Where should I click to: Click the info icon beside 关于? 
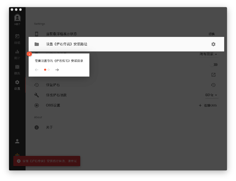click(x=37, y=127)
